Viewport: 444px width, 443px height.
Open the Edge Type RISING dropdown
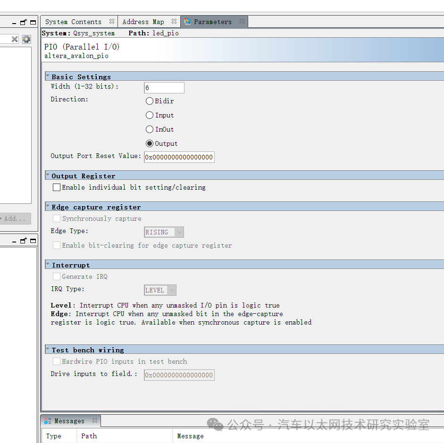coord(164,232)
